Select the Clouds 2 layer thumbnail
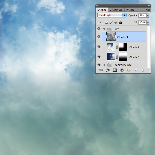Image resolution: width=155 pixels, height=155 pixels. 111,47
